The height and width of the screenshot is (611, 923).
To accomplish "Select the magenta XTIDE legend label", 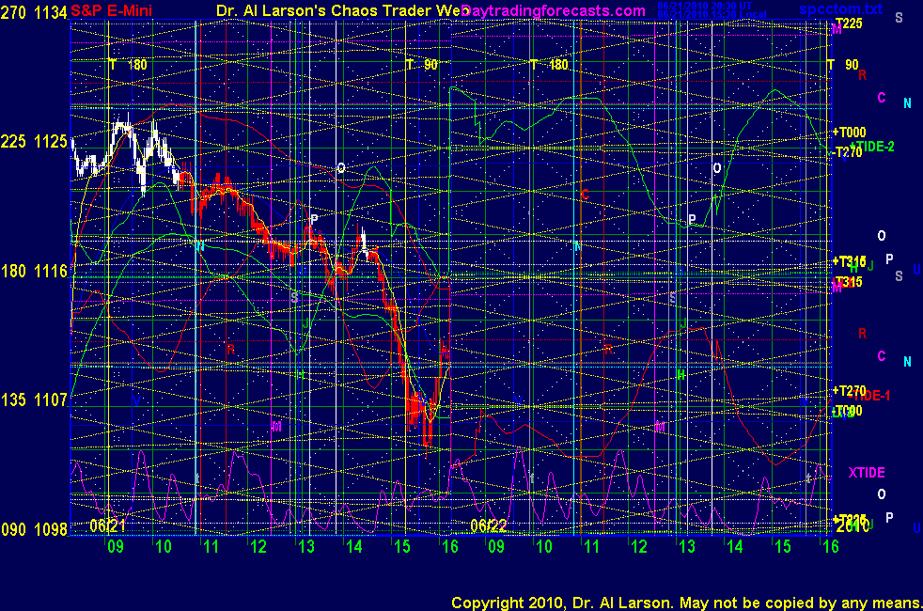I will coord(867,473).
